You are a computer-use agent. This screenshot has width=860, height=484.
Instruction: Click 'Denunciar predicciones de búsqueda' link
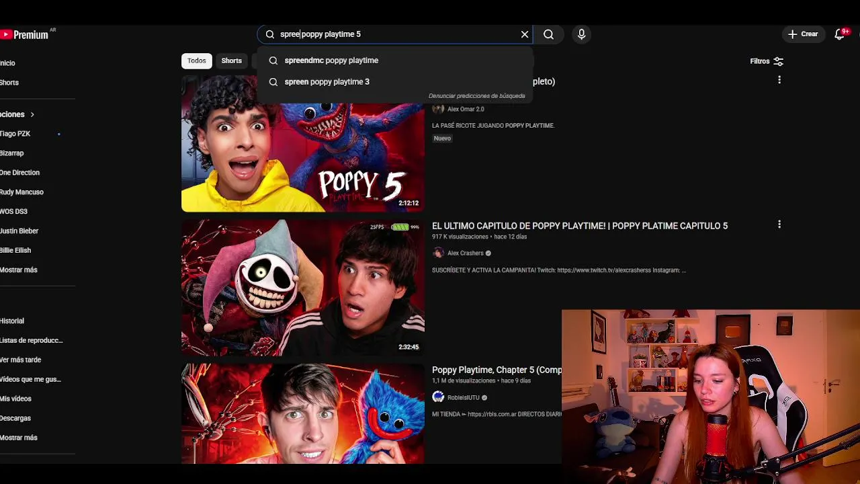pyautogui.click(x=476, y=96)
